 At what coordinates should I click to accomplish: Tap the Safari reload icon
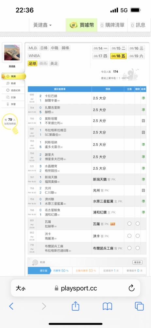point(131,288)
